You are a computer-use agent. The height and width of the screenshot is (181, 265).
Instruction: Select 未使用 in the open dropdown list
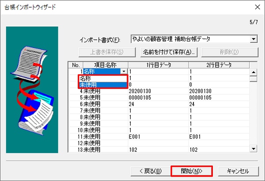(x=103, y=85)
